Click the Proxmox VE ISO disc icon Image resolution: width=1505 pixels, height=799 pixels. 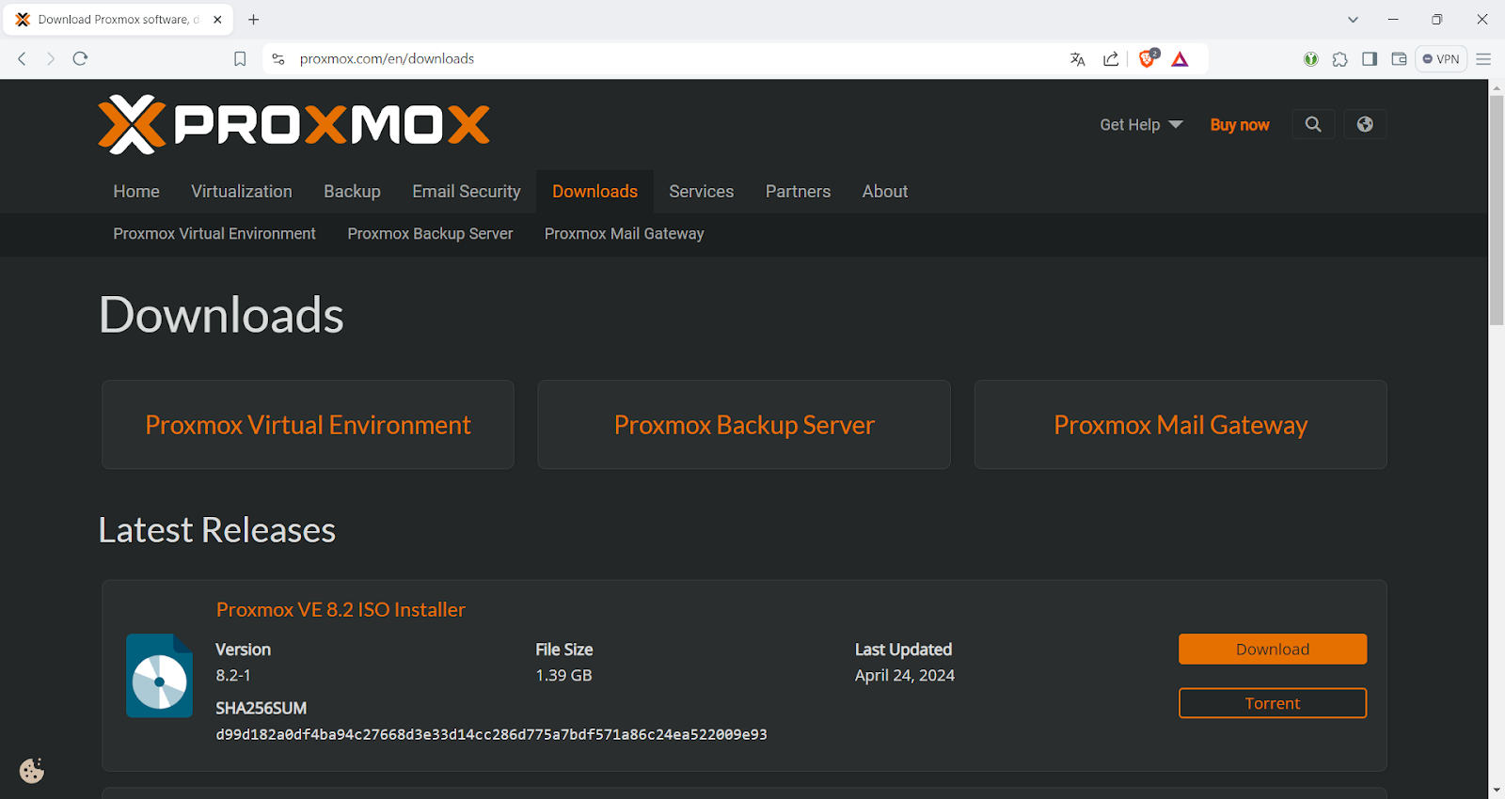[160, 676]
